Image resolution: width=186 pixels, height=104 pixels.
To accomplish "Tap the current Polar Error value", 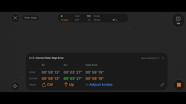I will pos(95,79).
